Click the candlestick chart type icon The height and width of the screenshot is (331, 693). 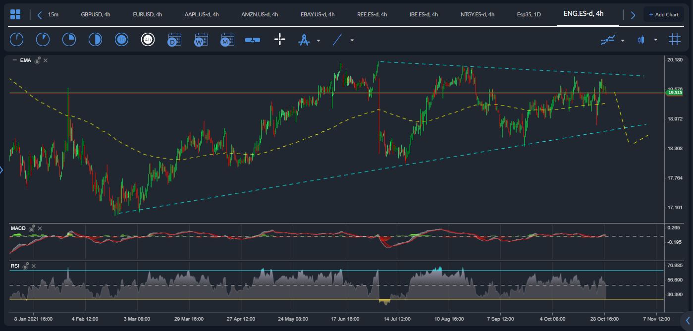pyautogui.click(x=641, y=40)
